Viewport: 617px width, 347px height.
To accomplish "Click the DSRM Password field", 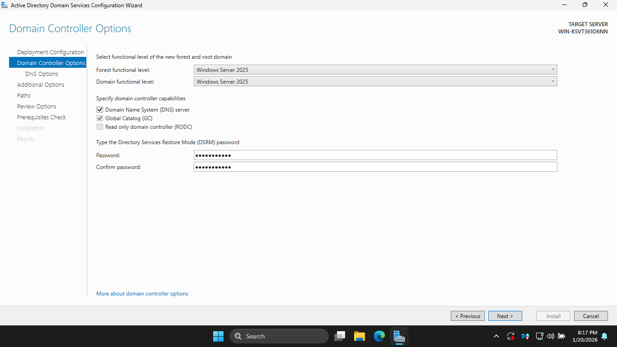I will pyautogui.click(x=375, y=155).
